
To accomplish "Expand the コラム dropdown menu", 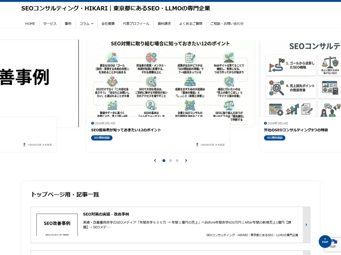I will click(x=86, y=24).
